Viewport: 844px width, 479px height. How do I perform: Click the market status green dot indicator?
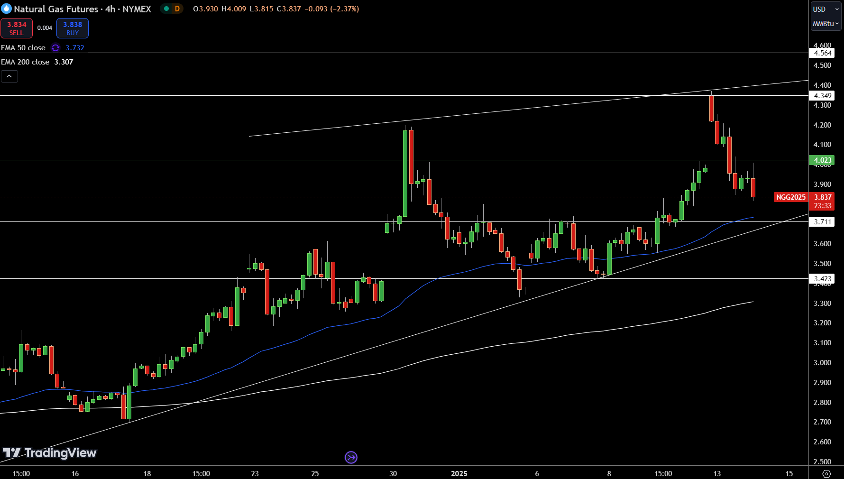click(166, 9)
